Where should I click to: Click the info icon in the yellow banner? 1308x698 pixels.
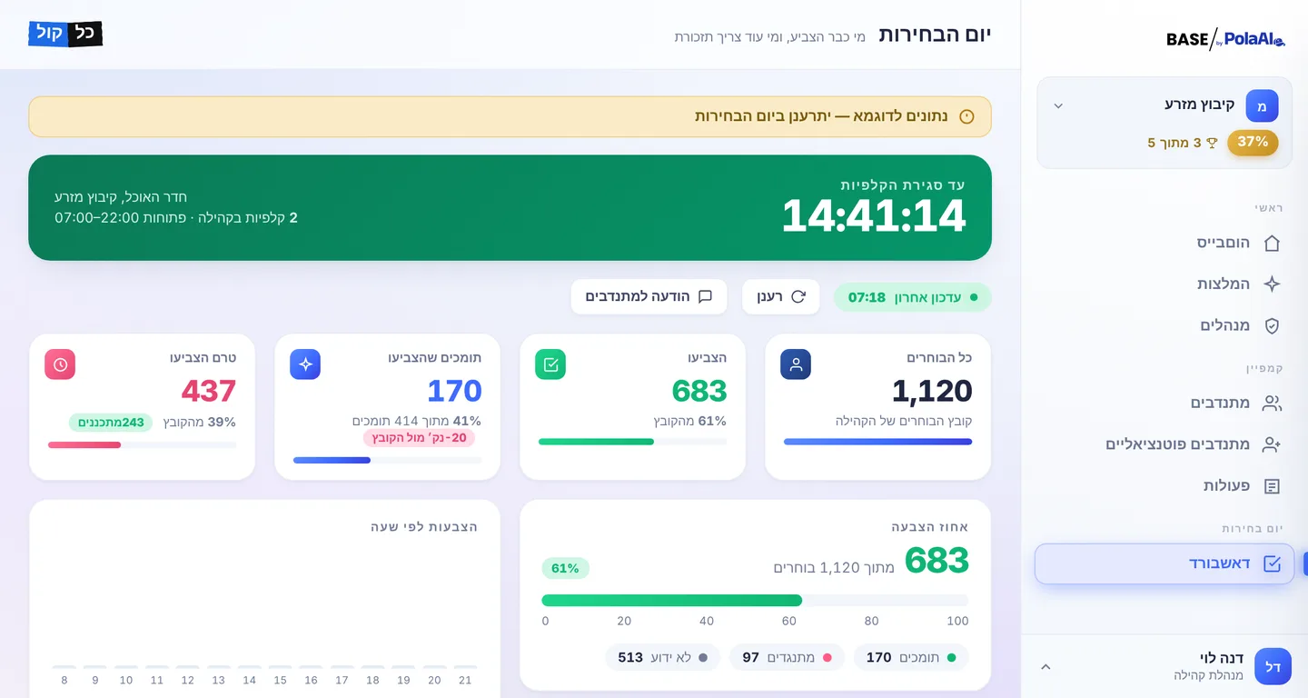966,116
